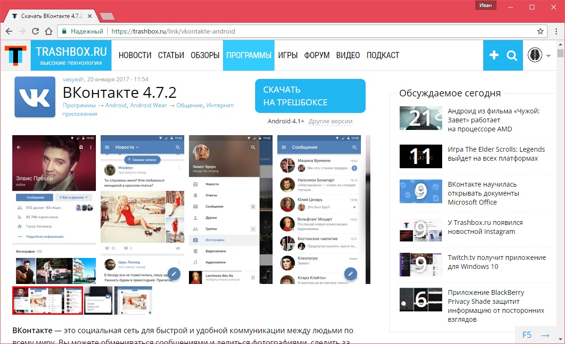Click the address bar URL field

pyautogui.click(x=302, y=31)
